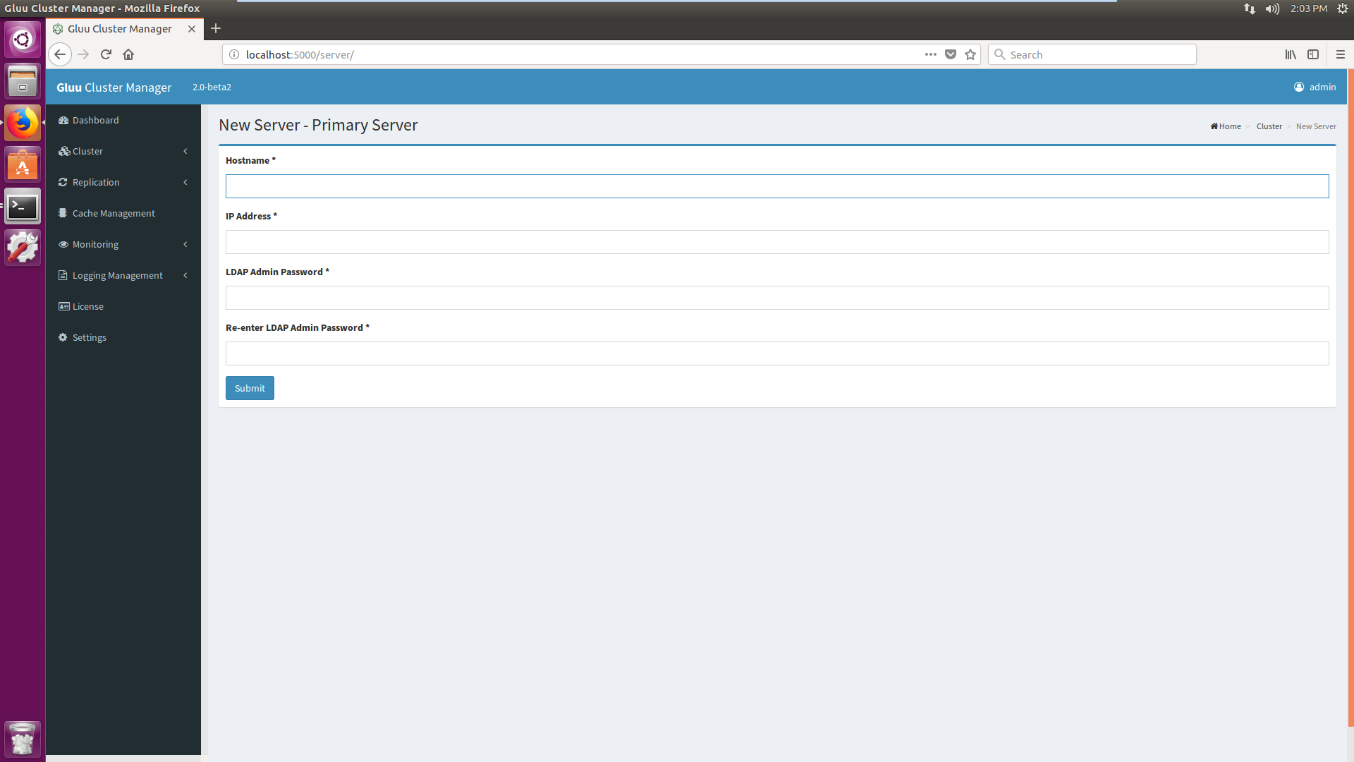
Task: Click the Gluu Cluster Manager tab
Action: point(120,28)
